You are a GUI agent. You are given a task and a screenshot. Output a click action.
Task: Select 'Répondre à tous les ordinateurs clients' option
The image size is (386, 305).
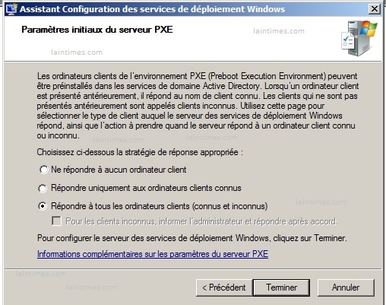point(43,206)
